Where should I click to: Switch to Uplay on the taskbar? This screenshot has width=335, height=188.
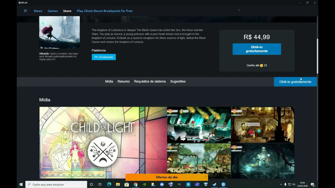click(224, 184)
